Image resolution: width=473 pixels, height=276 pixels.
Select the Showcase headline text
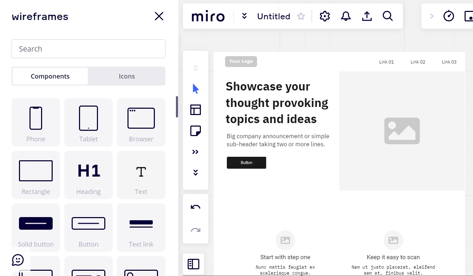[x=277, y=103]
